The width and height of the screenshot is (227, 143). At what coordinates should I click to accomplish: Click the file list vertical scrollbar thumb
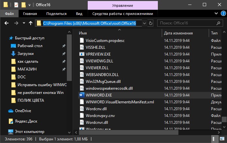(224, 119)
